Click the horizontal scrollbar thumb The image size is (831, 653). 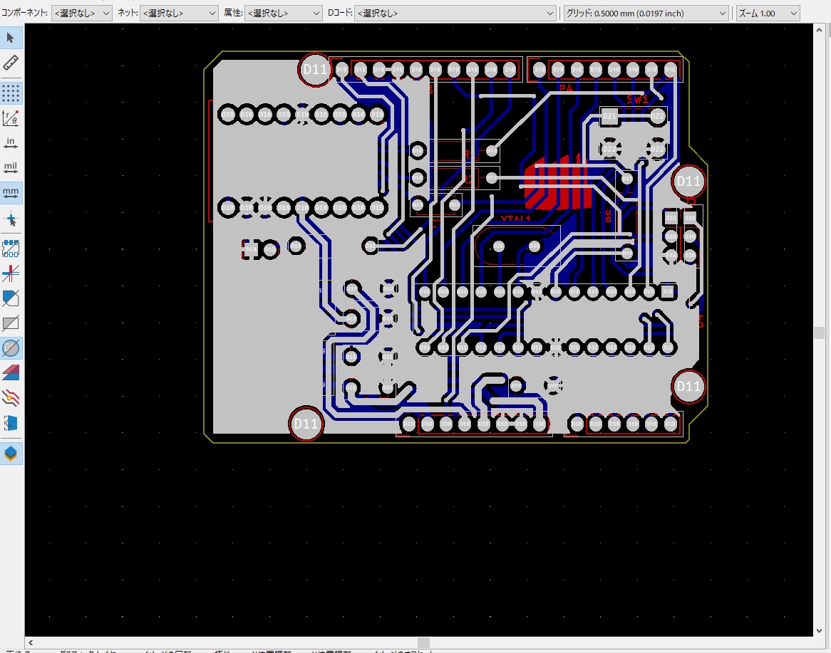point(423,643)
